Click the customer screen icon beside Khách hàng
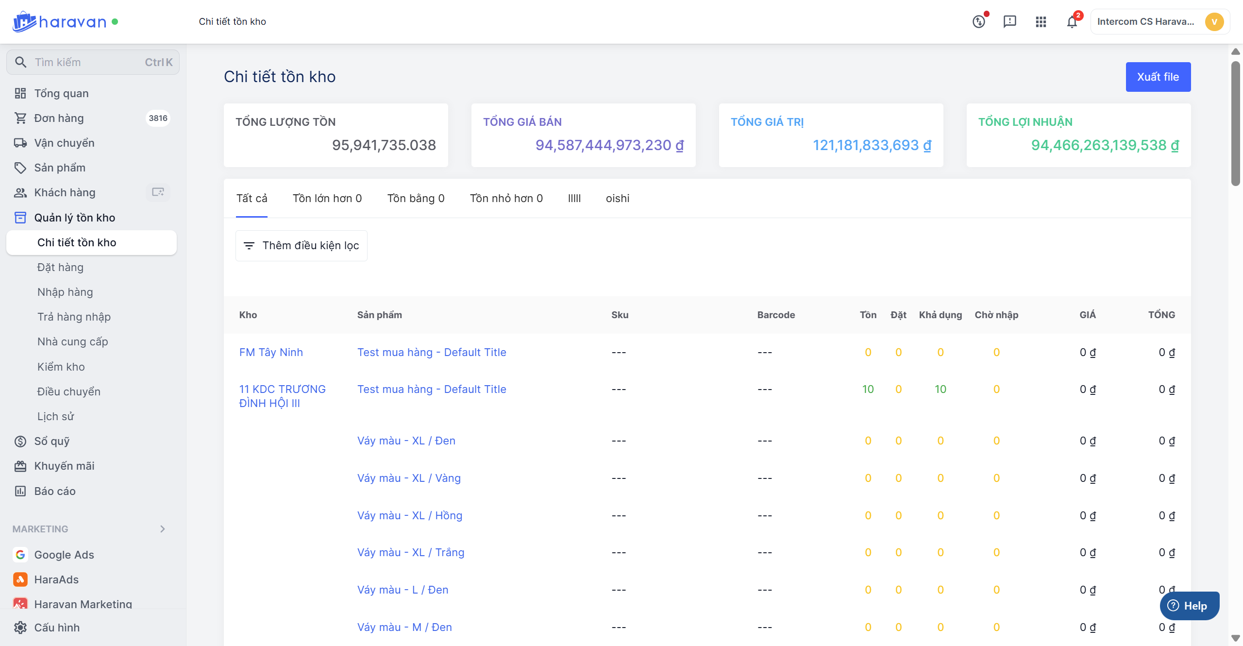 click(158, 192)
